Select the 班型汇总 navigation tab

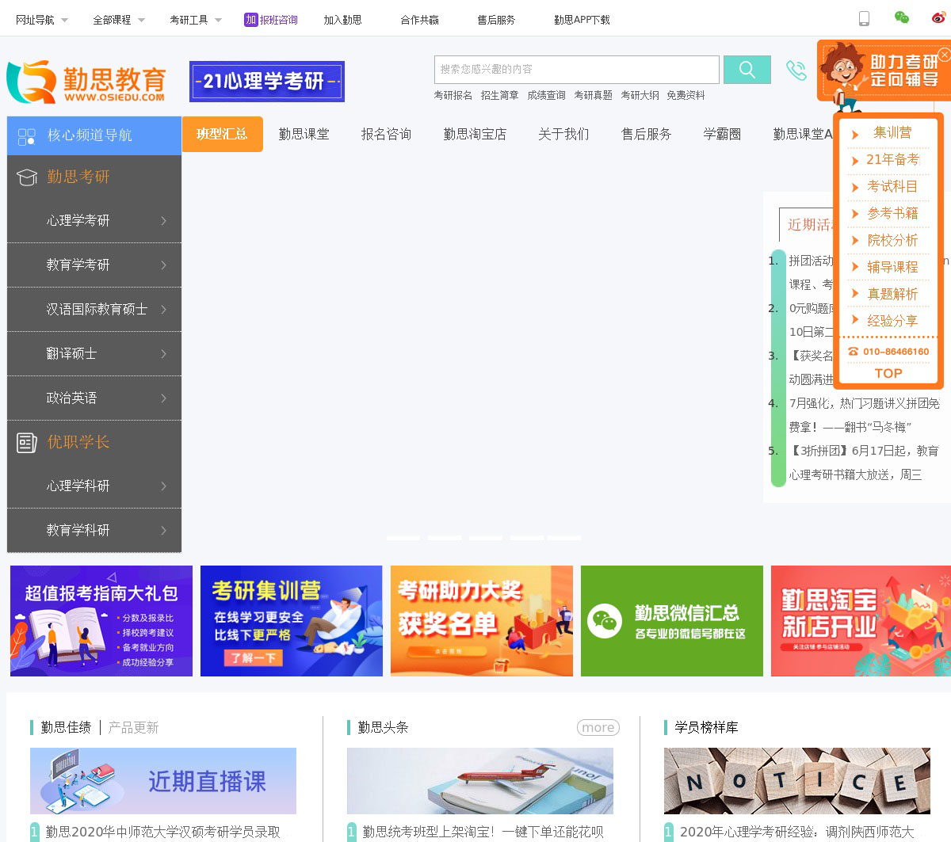point(222,134)
